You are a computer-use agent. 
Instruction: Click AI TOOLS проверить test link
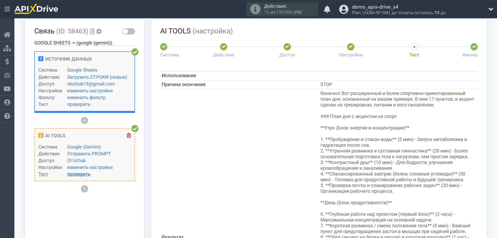pos(79,174)
